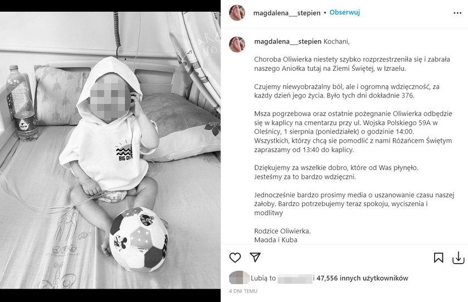Viewport: 468px width, 302px height.
Task: View 47,556 innych użytkowników likes list
Action: coord(362,278)
